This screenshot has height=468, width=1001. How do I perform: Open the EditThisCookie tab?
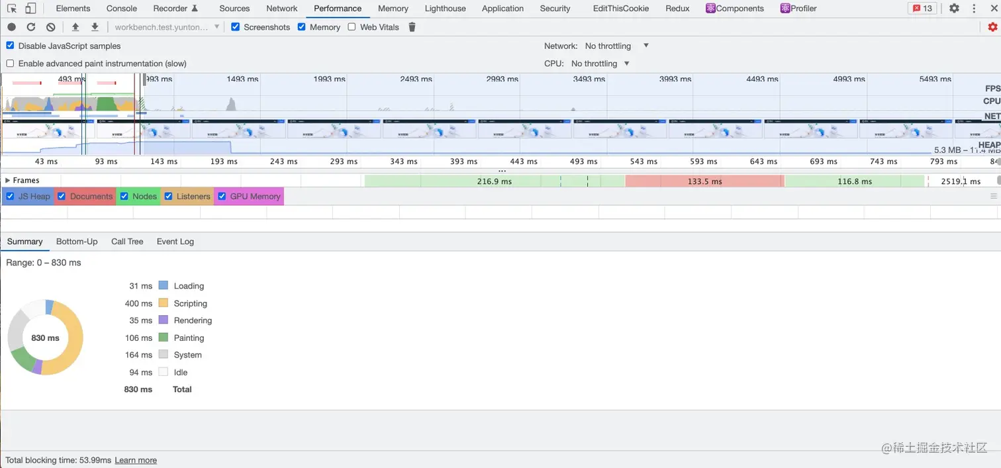pyautogui.click(x=621, y=9)
